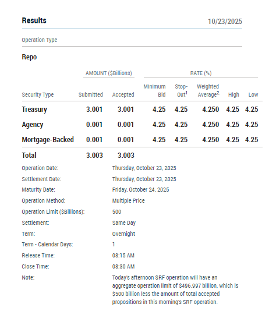Click the Accepted column header
Viewport: 269px width, 325px height.
click(123, 94)
